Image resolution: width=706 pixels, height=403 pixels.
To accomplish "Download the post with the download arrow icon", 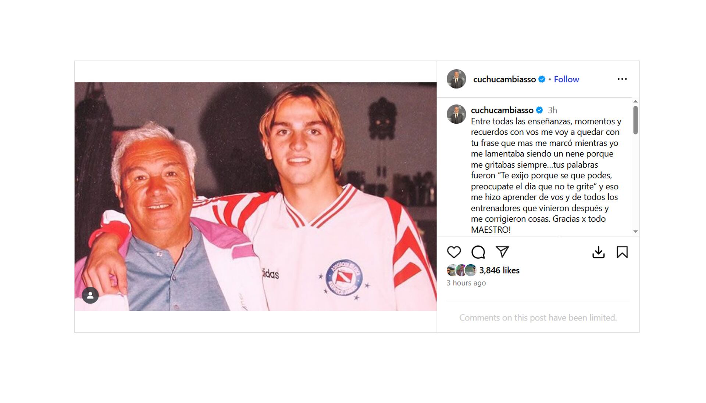I will point(598,252).
